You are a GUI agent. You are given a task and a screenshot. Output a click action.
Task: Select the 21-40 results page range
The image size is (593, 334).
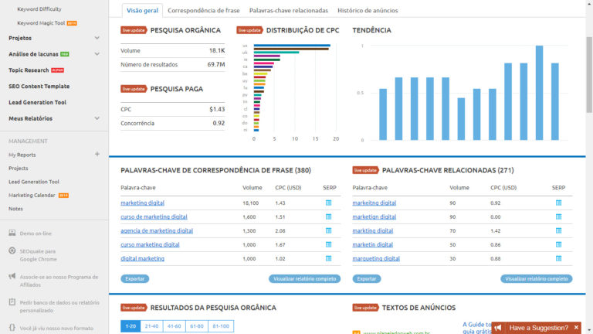click(151, 326)
